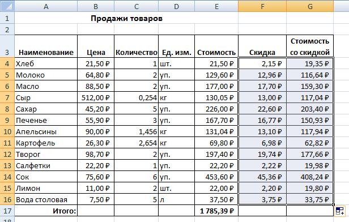Select unit cell 'л' for Вода столовая
The width and height of the screenshot is (349, 222).
(177, 199)
